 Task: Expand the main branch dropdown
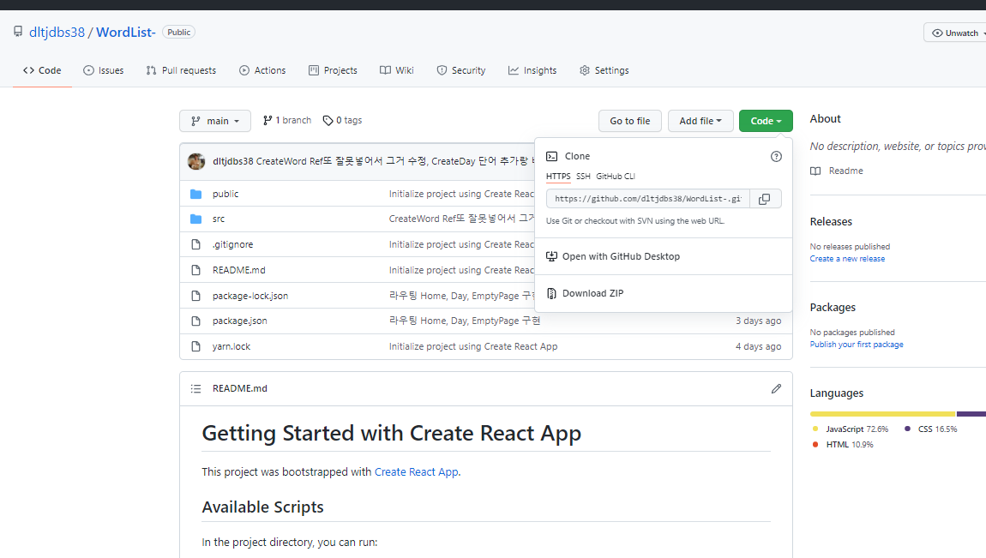tap(215, 121)
